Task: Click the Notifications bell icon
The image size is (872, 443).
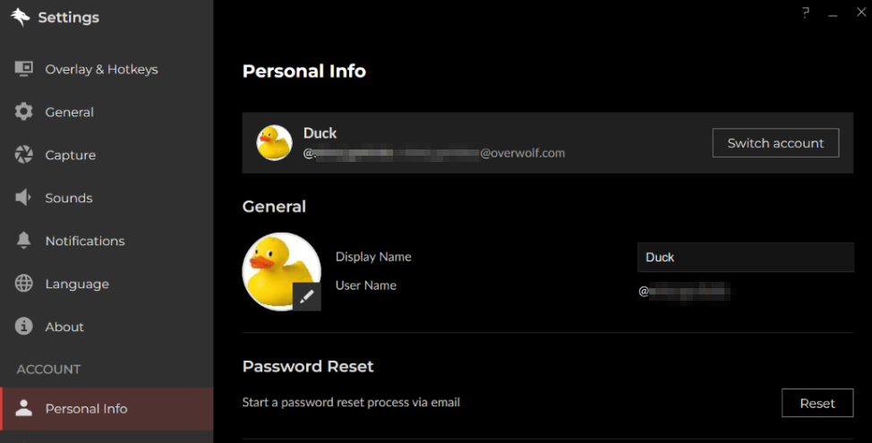Action: (23, 240)
